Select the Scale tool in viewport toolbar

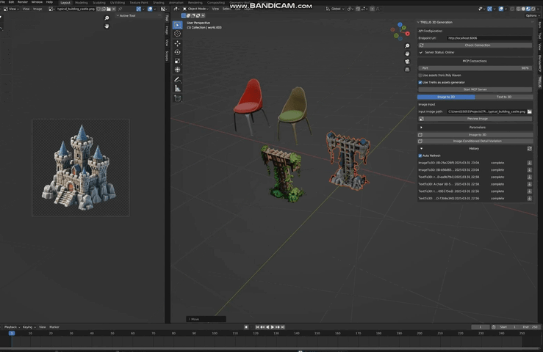[177, 61]
